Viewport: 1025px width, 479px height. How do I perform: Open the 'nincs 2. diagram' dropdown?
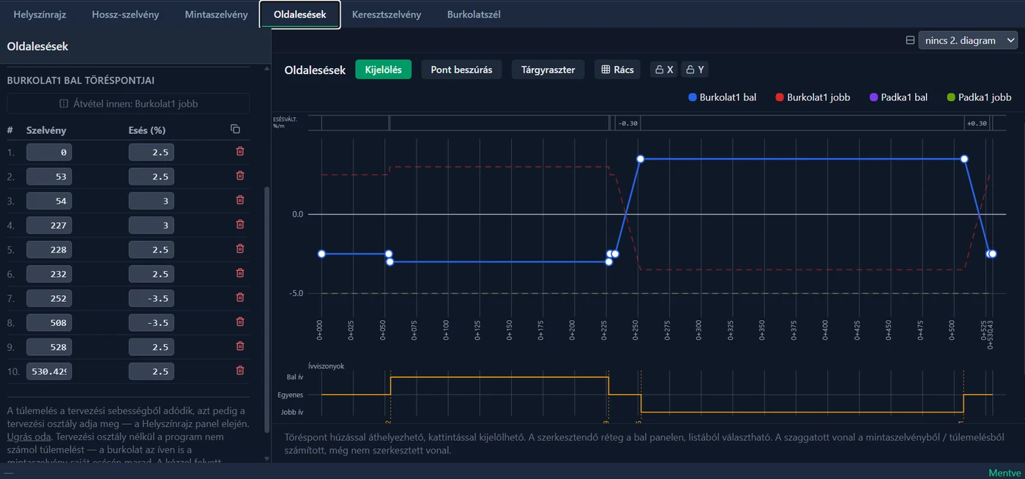[968, 40]
